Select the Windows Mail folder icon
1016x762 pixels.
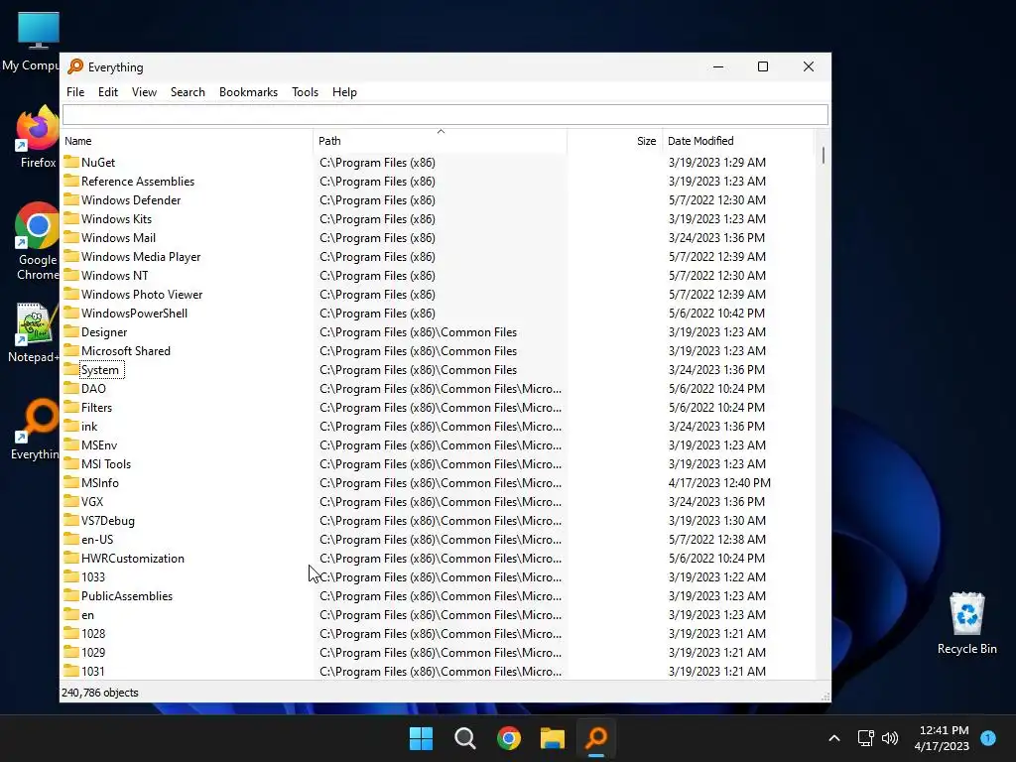click(71, 237)
